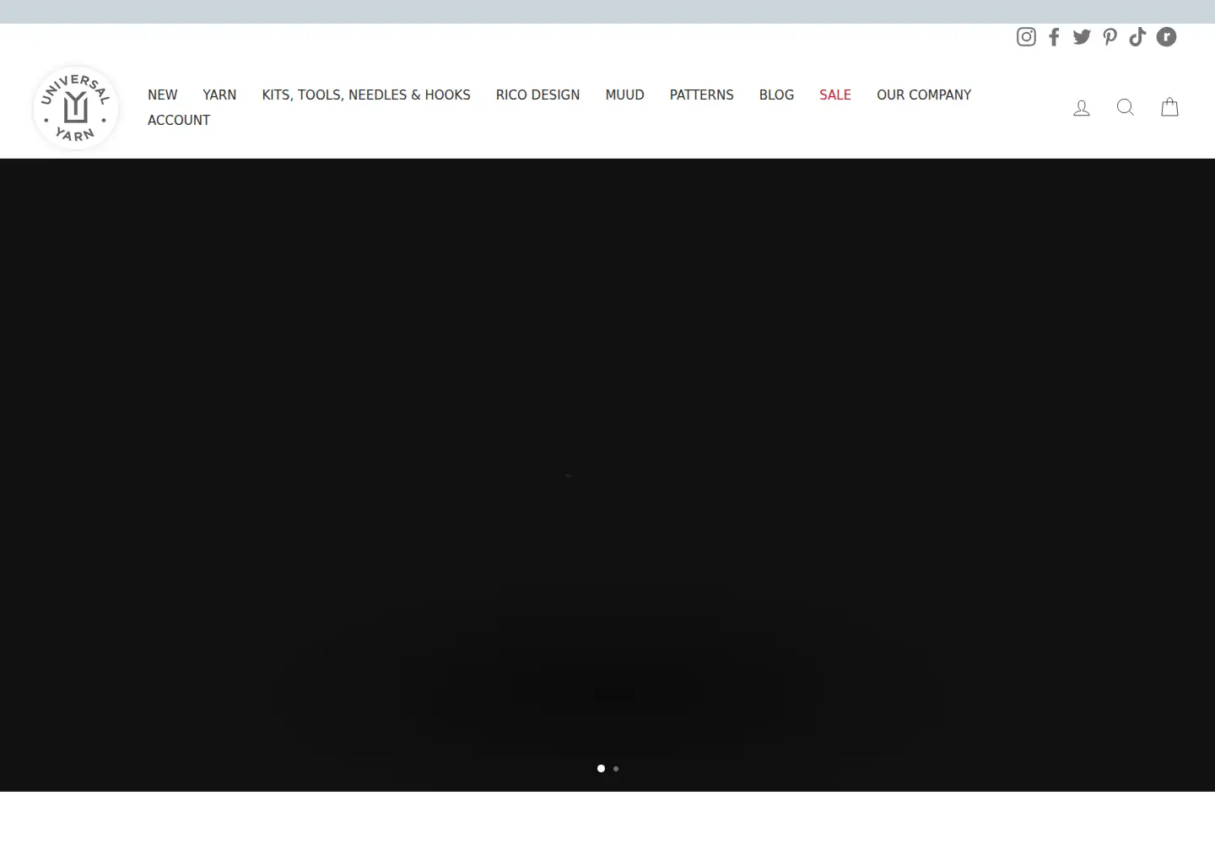
Task: Open the shopping cart bag
Action: [1169, 107]
